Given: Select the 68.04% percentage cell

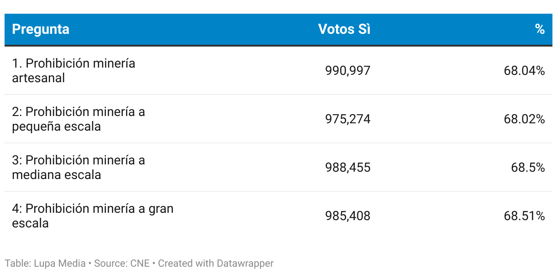Looking at the screenshot, I should click(x=524, y=71).
